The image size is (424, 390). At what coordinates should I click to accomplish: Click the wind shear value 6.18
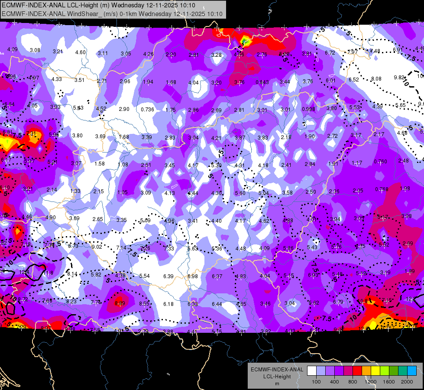(x=168, y=304)
